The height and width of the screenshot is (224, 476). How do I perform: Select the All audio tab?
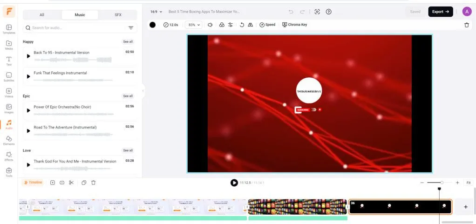42,15
